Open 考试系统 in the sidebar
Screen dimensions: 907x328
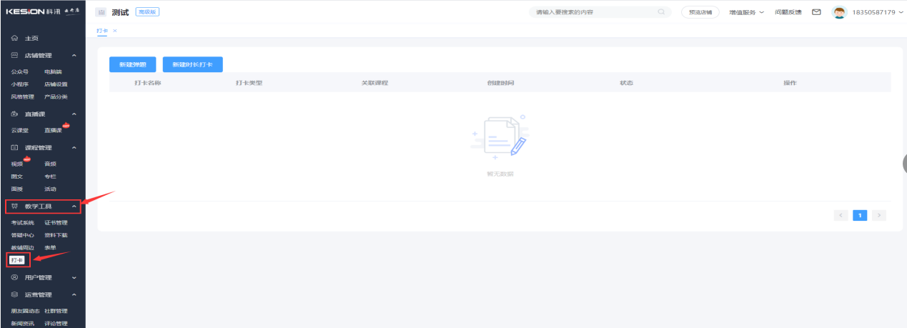click(x=22, y=222)
